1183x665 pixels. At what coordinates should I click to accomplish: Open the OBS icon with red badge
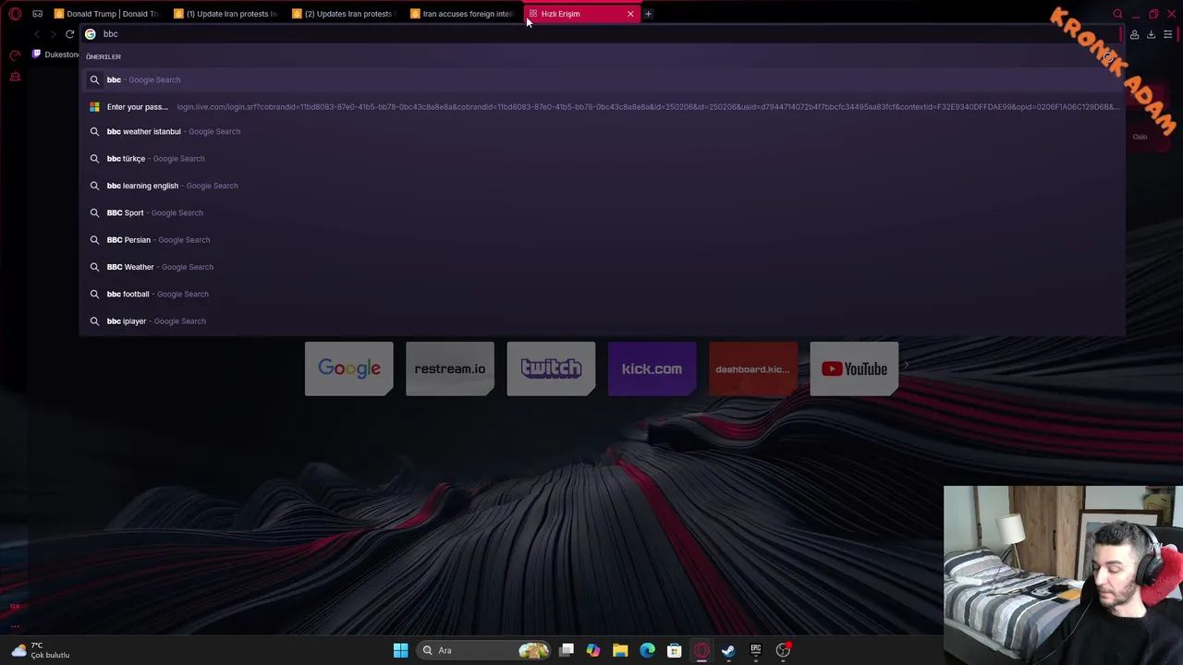tap(784, 650)
